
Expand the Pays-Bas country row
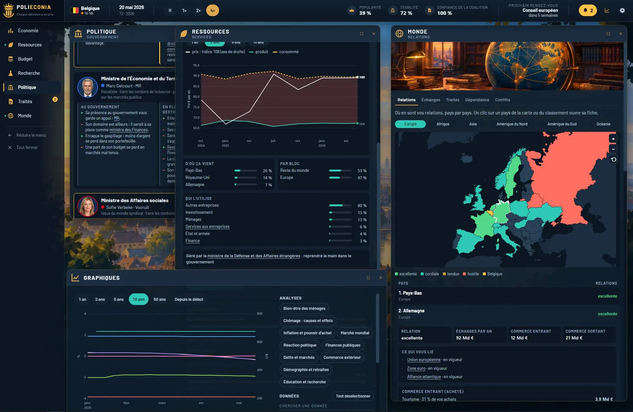[x=507, y=296]
